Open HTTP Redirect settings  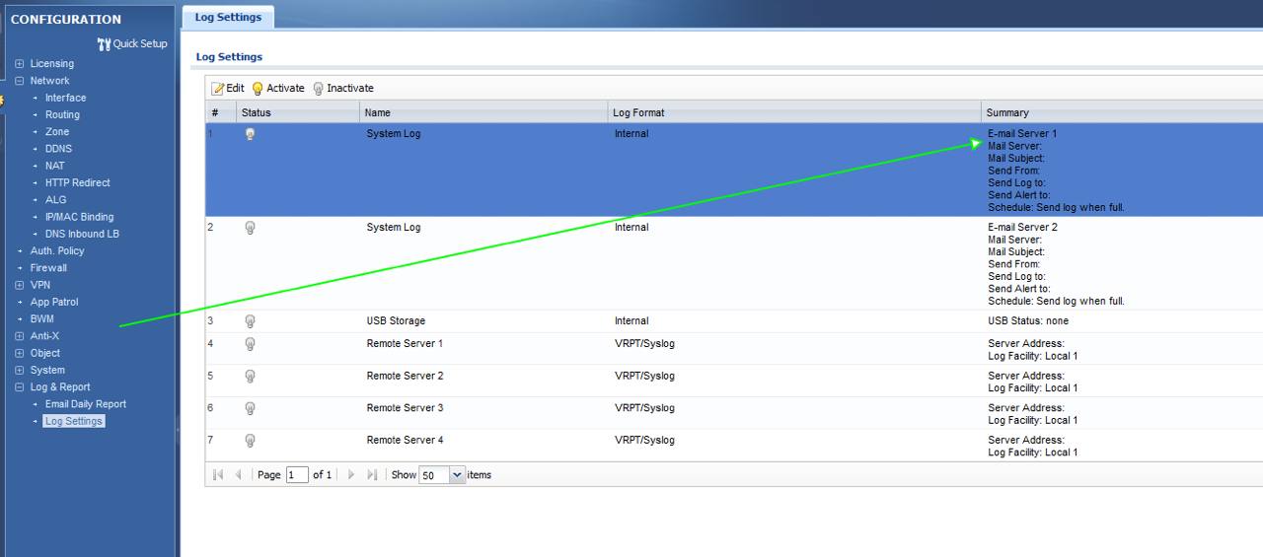click(x=77, y=182)
